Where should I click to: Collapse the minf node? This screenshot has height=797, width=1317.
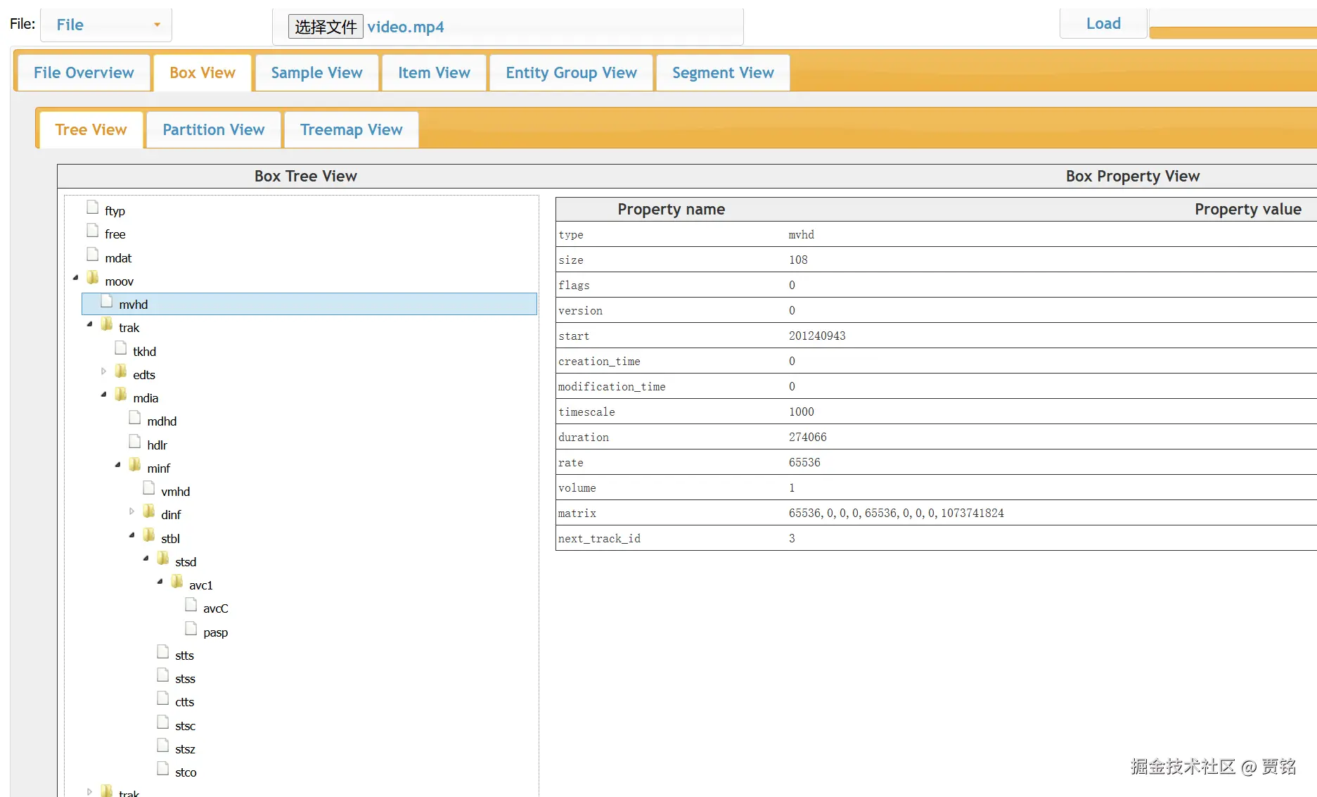[118, 465]
